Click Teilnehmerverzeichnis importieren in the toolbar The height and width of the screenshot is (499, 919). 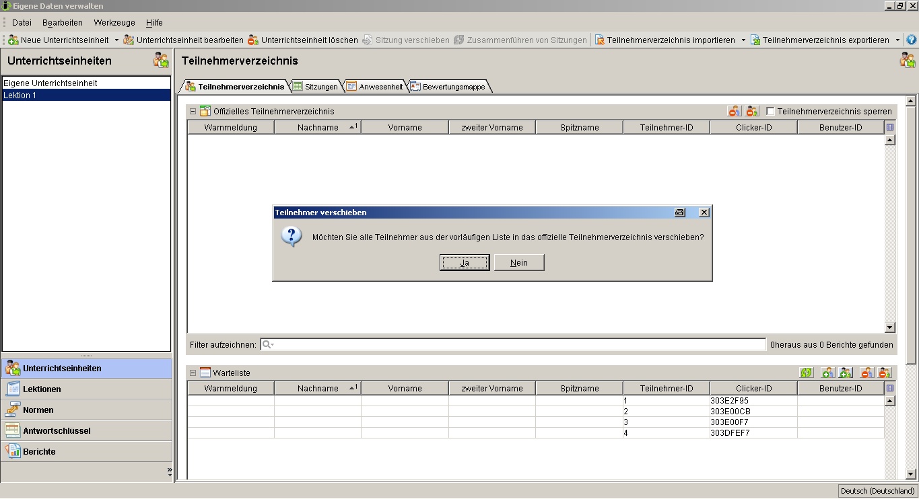(x=665, y=40)
